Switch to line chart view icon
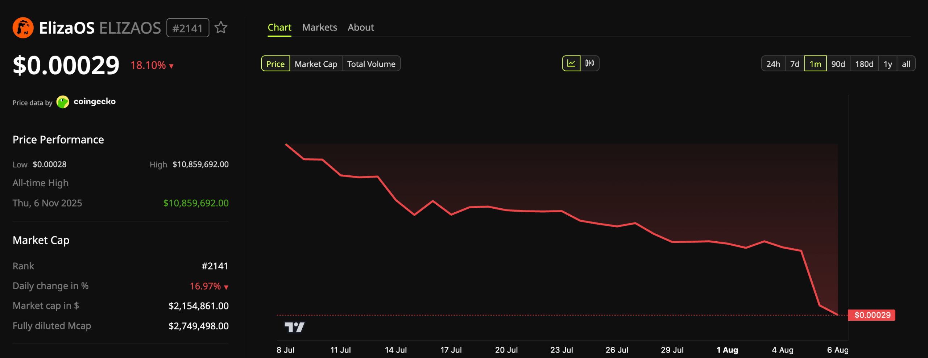The width and height of the screenshot is (928, 358). (x=571, y=63)
